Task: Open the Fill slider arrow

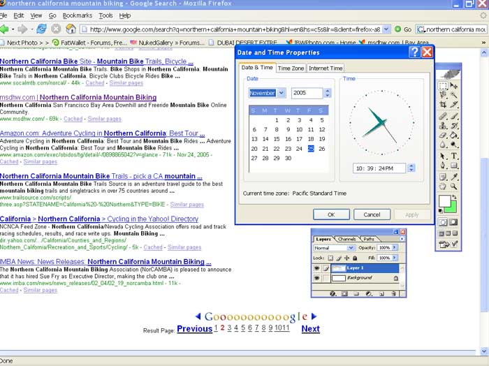Action: point(395,258)
